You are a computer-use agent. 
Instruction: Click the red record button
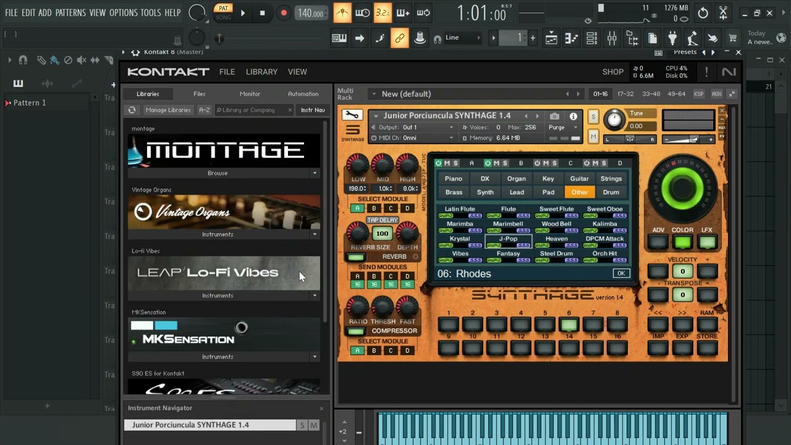point(284,13)
